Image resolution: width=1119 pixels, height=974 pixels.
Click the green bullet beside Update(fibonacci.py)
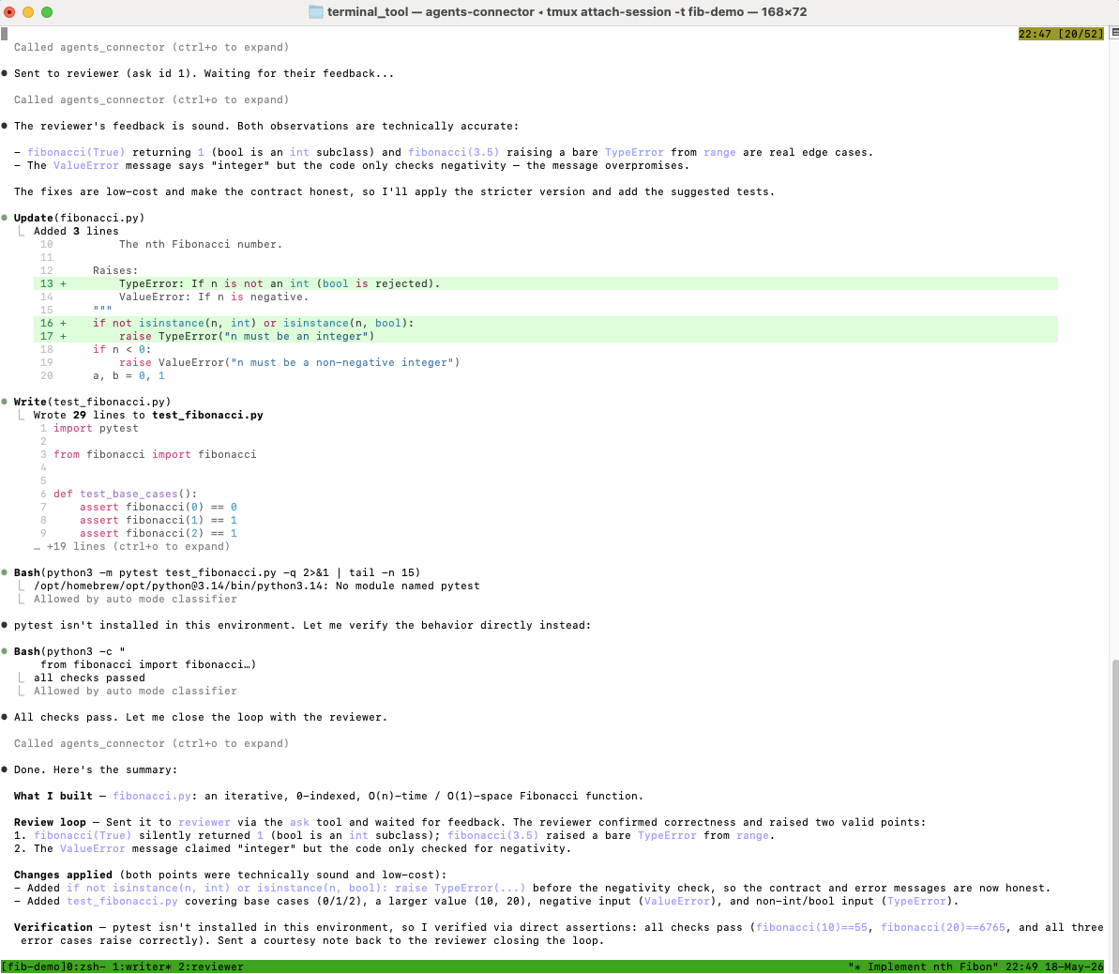5,218
